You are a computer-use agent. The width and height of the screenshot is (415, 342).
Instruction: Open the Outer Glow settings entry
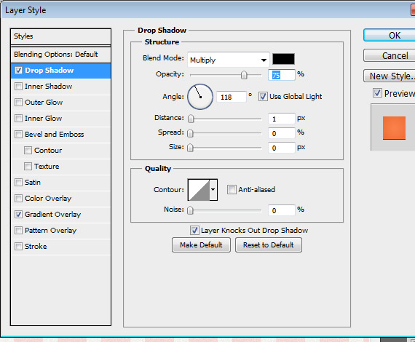coord(60,103)
